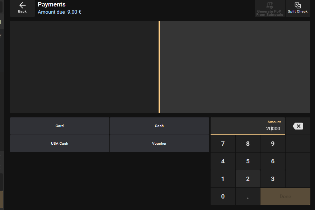Hit the 1 key on keypad

[223, 179]
